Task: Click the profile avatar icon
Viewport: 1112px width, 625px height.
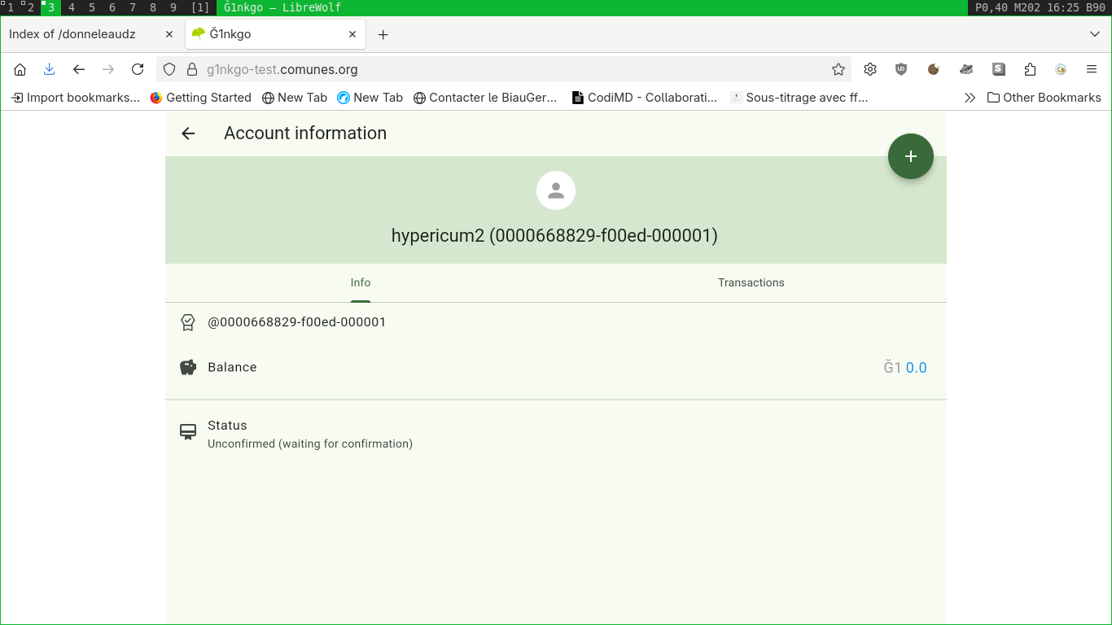Action: (x=556, y=190)
